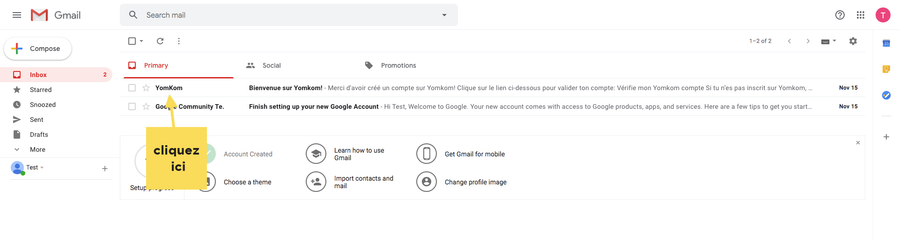This screenshot has height=240, width=899.
Task: Open the main menu hamburger icon
Action: pyautogui.click(x=17, y=15)
